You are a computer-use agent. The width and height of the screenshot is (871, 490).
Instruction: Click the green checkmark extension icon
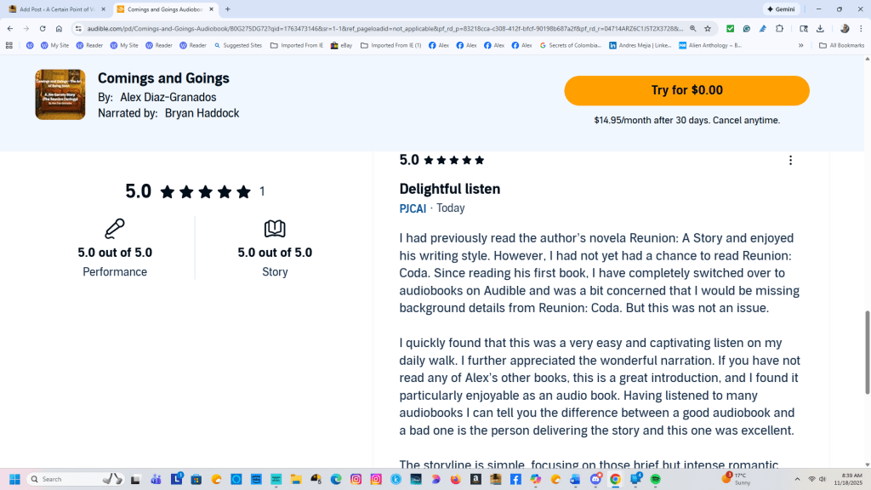(730, 28)
